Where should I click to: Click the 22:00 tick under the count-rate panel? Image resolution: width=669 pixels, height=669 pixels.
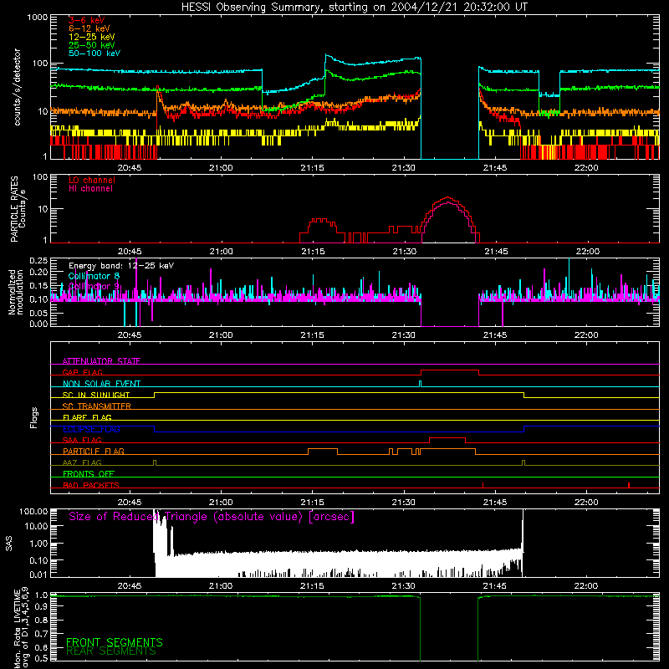(586, 168)
